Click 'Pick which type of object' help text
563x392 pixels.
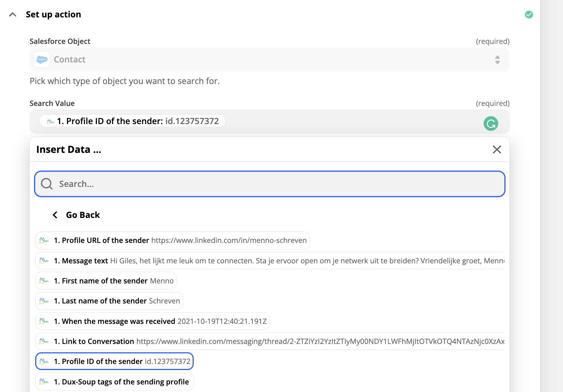(124, 81)
